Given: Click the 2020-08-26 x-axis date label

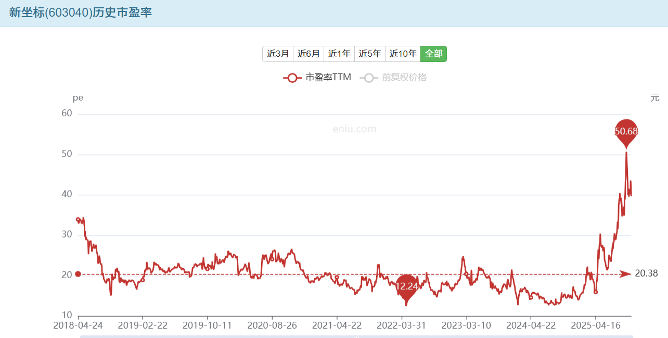Looking at the screenshot, I should tap(272, 325).
